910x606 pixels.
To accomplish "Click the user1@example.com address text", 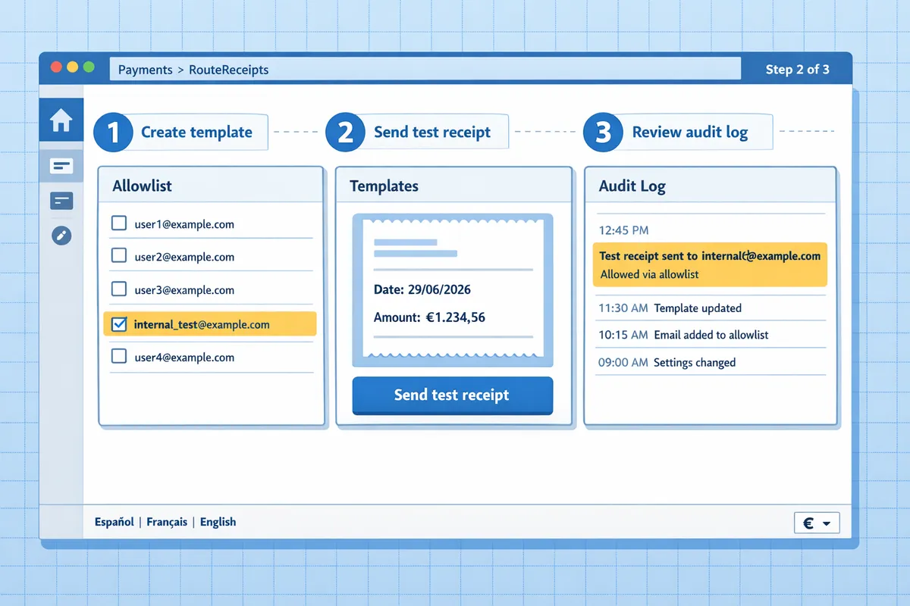I will tap(184, 224).
